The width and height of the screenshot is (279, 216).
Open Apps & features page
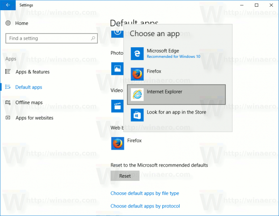point(32,72)
